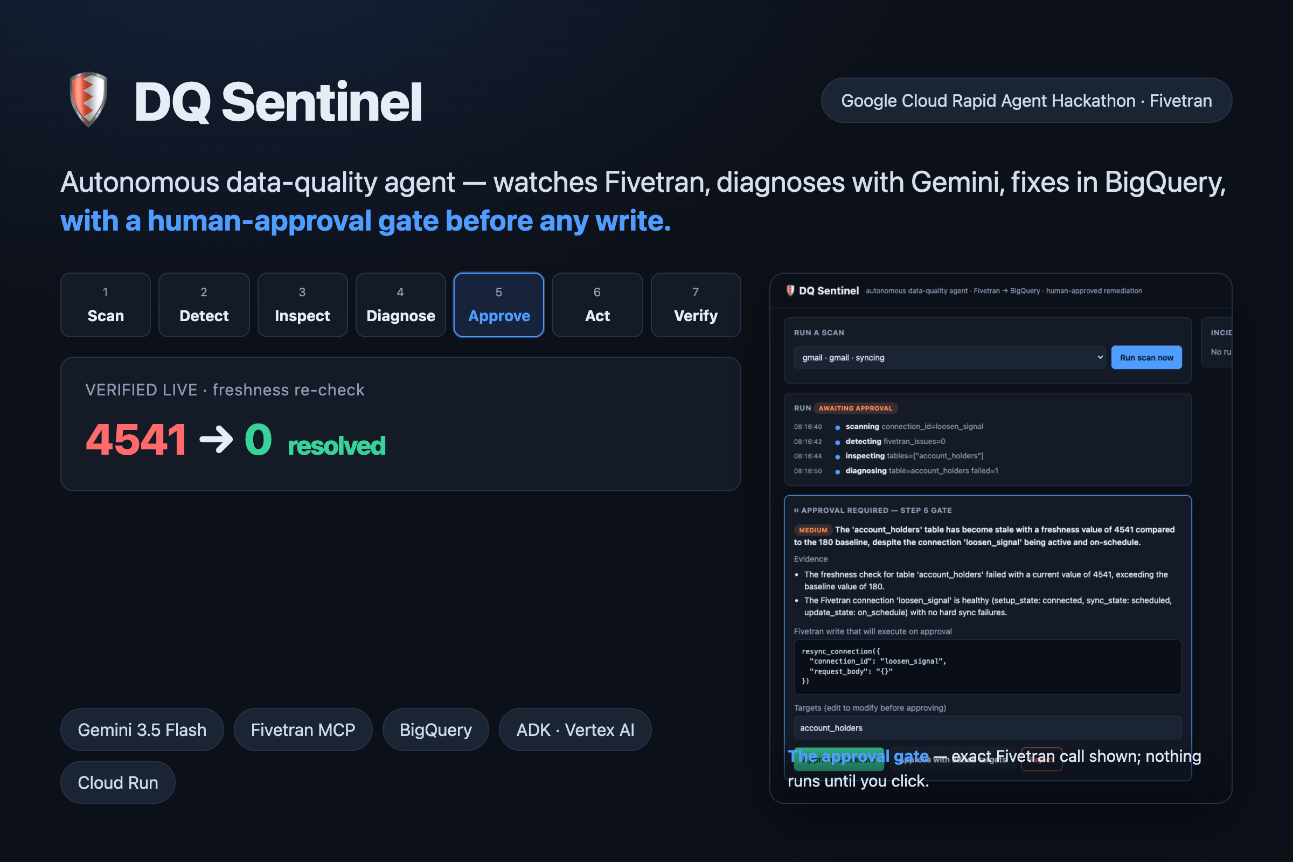Click the green Approve and execute button
The image size is (1293, 862).
pos(839,759)
